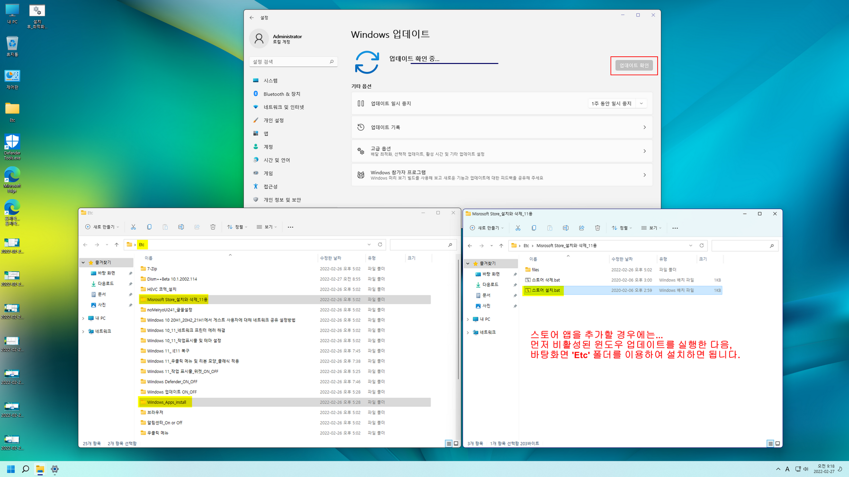Select files folder in Microsoft Store window
This screenshot has width=849, height=477.
pyautogui.click(x=623, y=270)
